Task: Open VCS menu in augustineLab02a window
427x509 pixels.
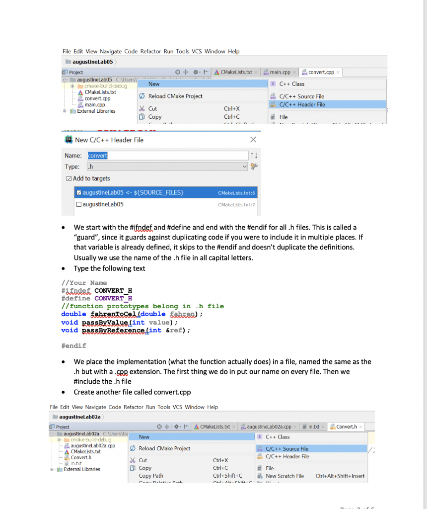Action: click(x=177, y=407)
